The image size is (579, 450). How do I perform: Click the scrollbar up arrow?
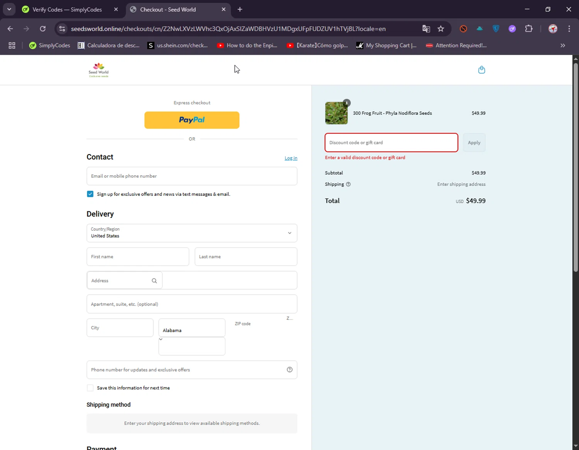click(x=576, y=59)
